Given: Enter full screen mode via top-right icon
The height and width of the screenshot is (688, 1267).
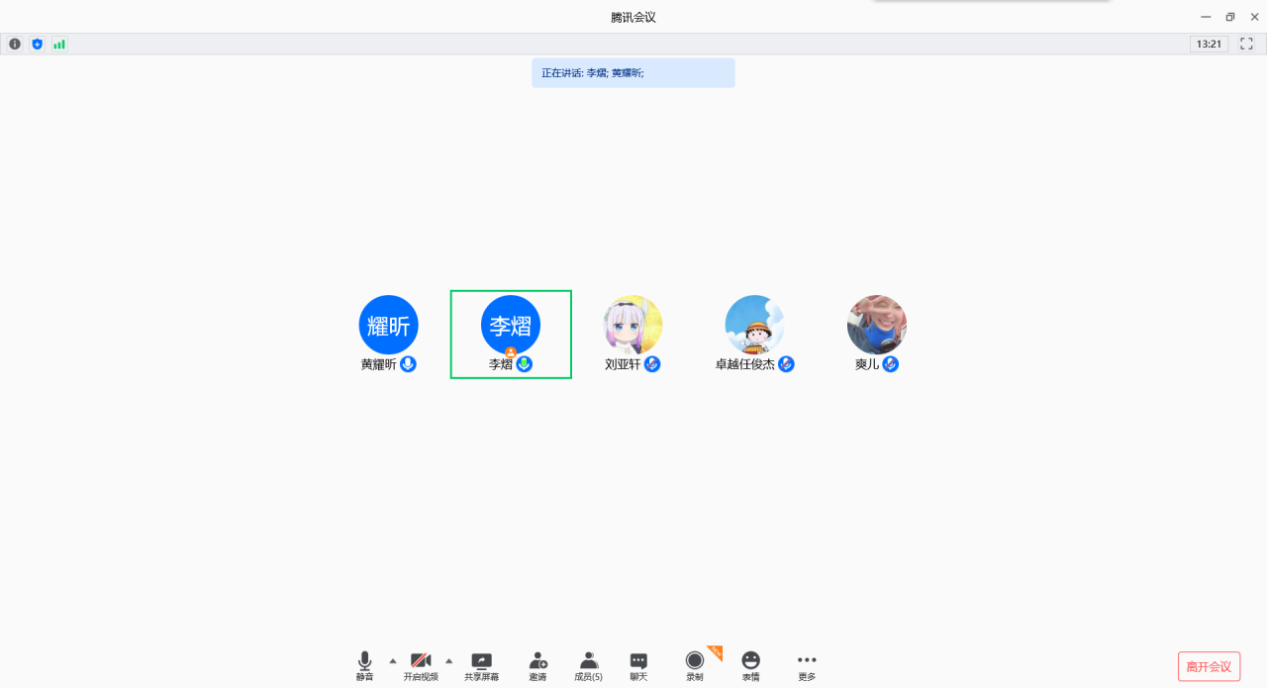Looking at the screenshot, I should coord(1247,44).
